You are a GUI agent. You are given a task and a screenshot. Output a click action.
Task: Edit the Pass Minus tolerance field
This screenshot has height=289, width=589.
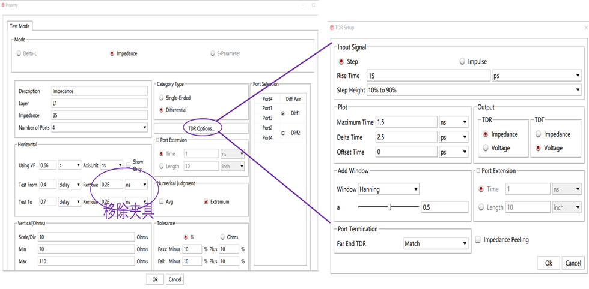point(192,249)
